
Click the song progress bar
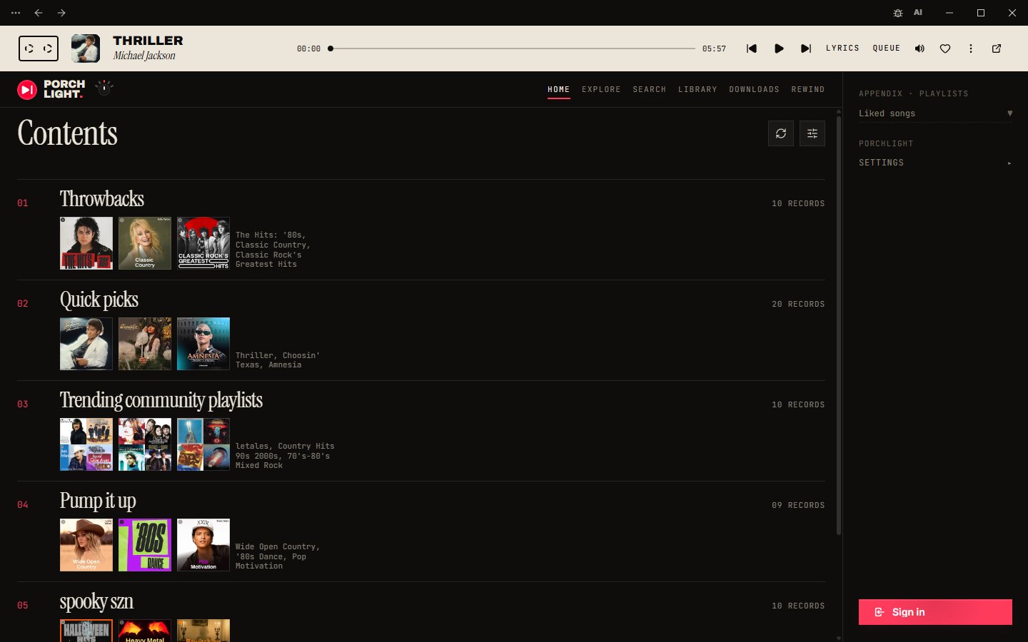click(513, 49)
